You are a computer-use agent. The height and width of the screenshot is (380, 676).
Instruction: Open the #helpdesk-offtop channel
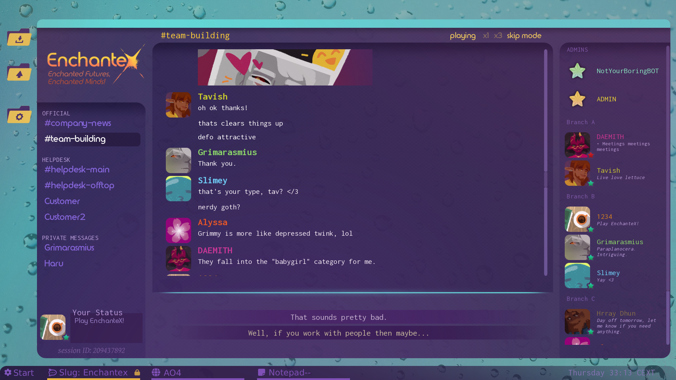point(79,185)
